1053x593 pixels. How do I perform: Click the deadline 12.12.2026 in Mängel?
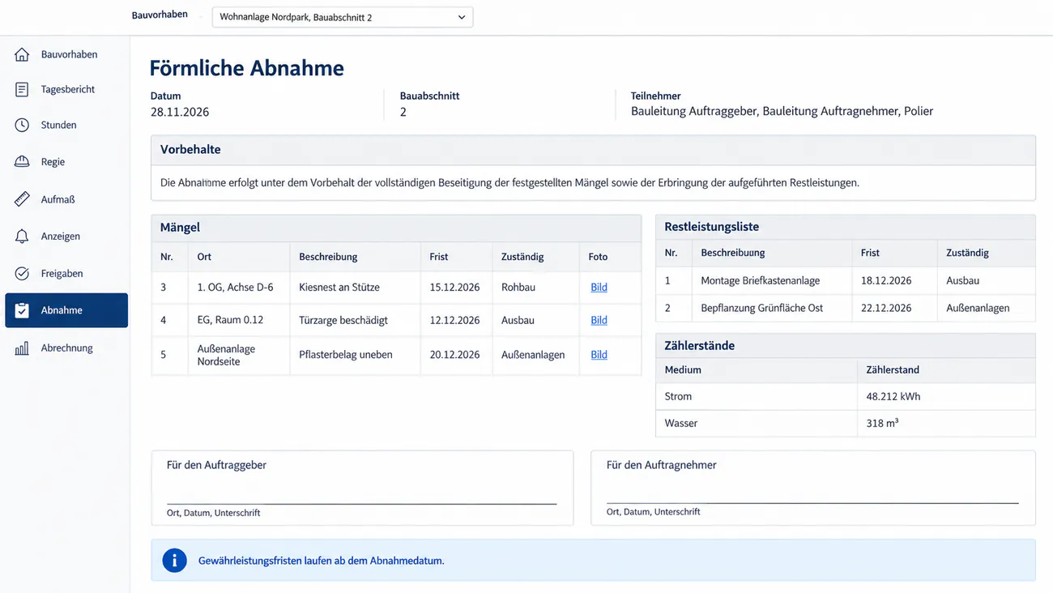(454, 321)
